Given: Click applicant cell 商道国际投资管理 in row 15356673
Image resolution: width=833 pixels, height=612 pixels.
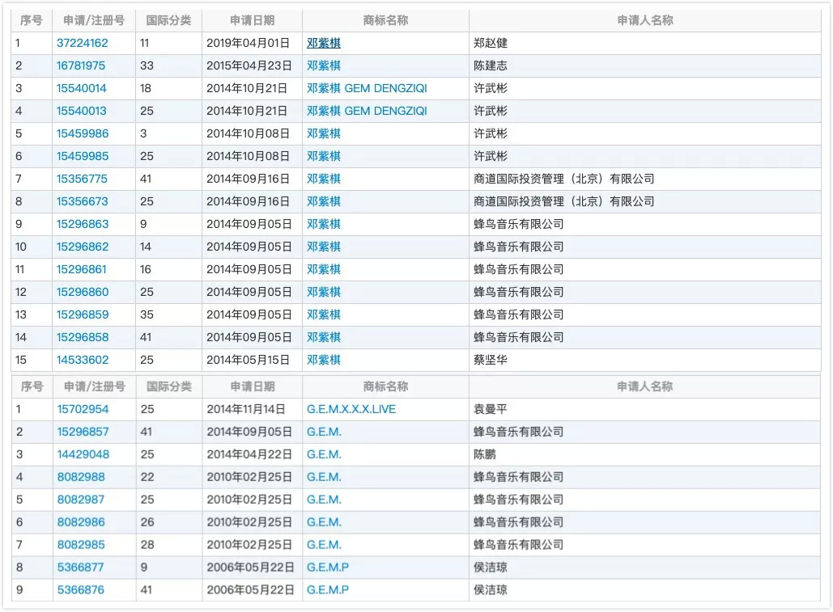Looking at the screenshot, I should click(x=563, y=201).
